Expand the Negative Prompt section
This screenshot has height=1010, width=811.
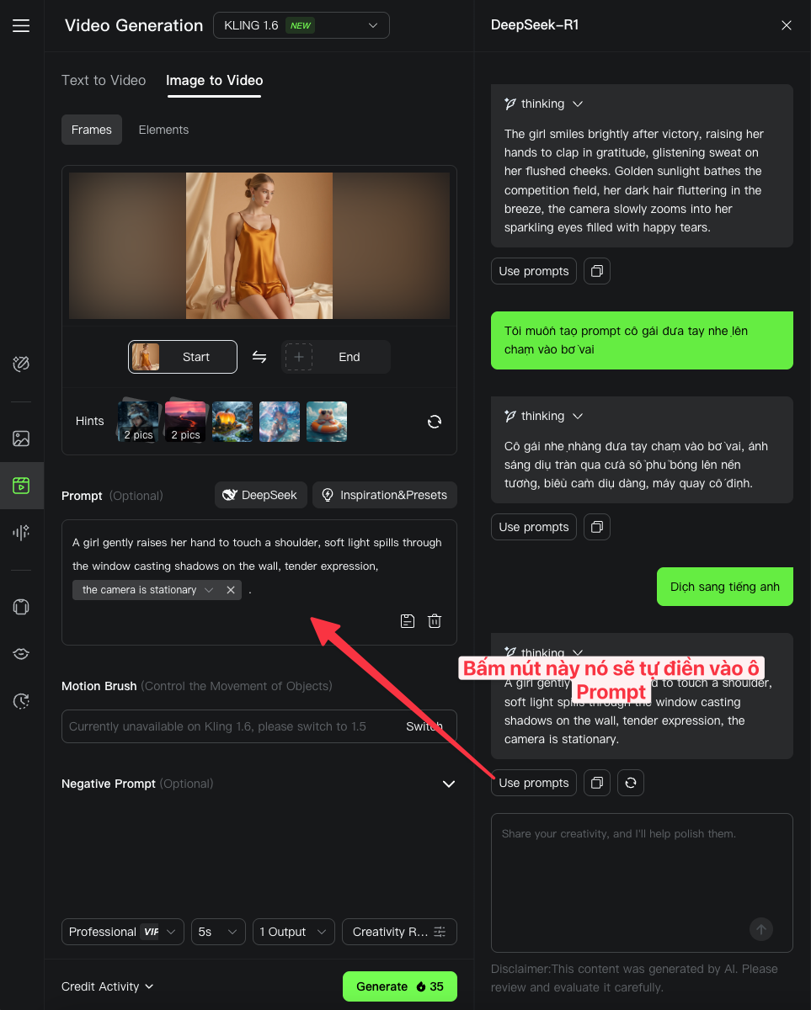click(x=448, y=784)
